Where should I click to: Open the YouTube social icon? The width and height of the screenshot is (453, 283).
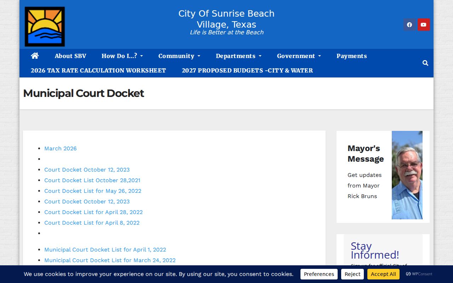coord(424,25)
